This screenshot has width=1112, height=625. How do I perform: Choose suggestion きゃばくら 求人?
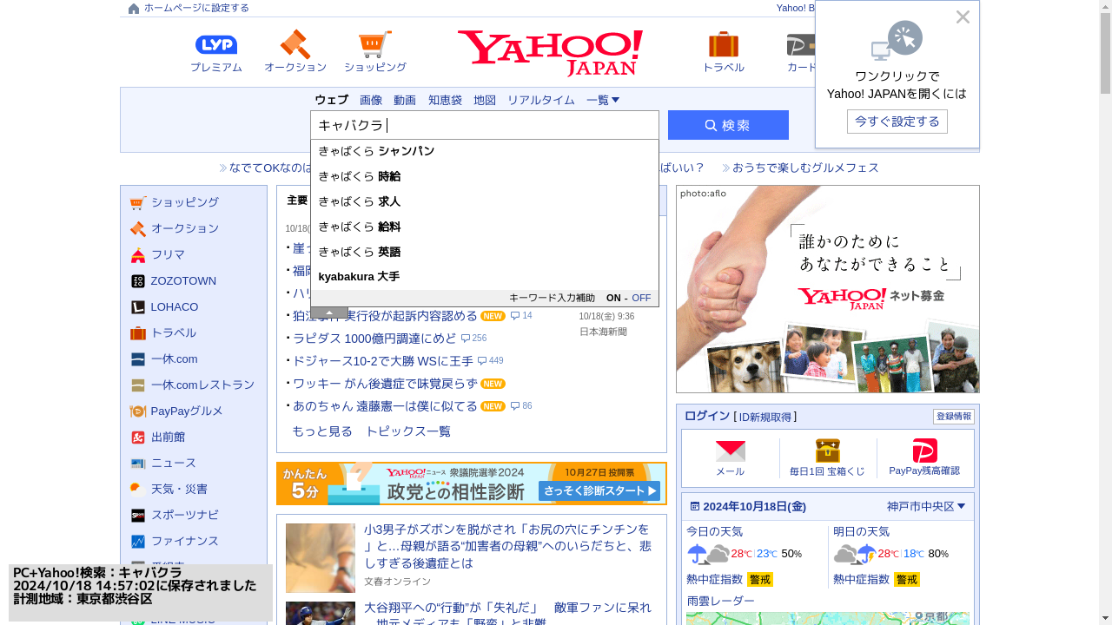point(485,201)
